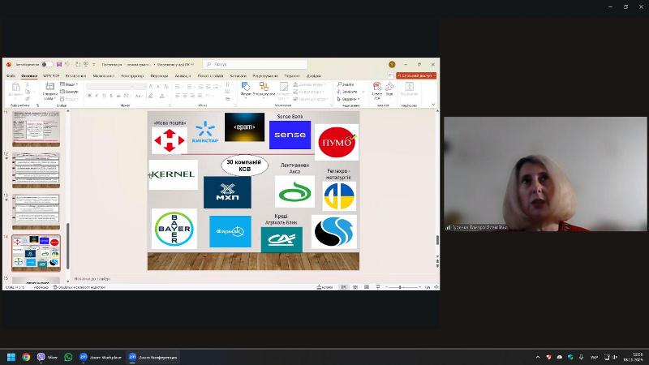
Task: Click the font color A icon
Action: pyautogui.click(x=162, y=96)
